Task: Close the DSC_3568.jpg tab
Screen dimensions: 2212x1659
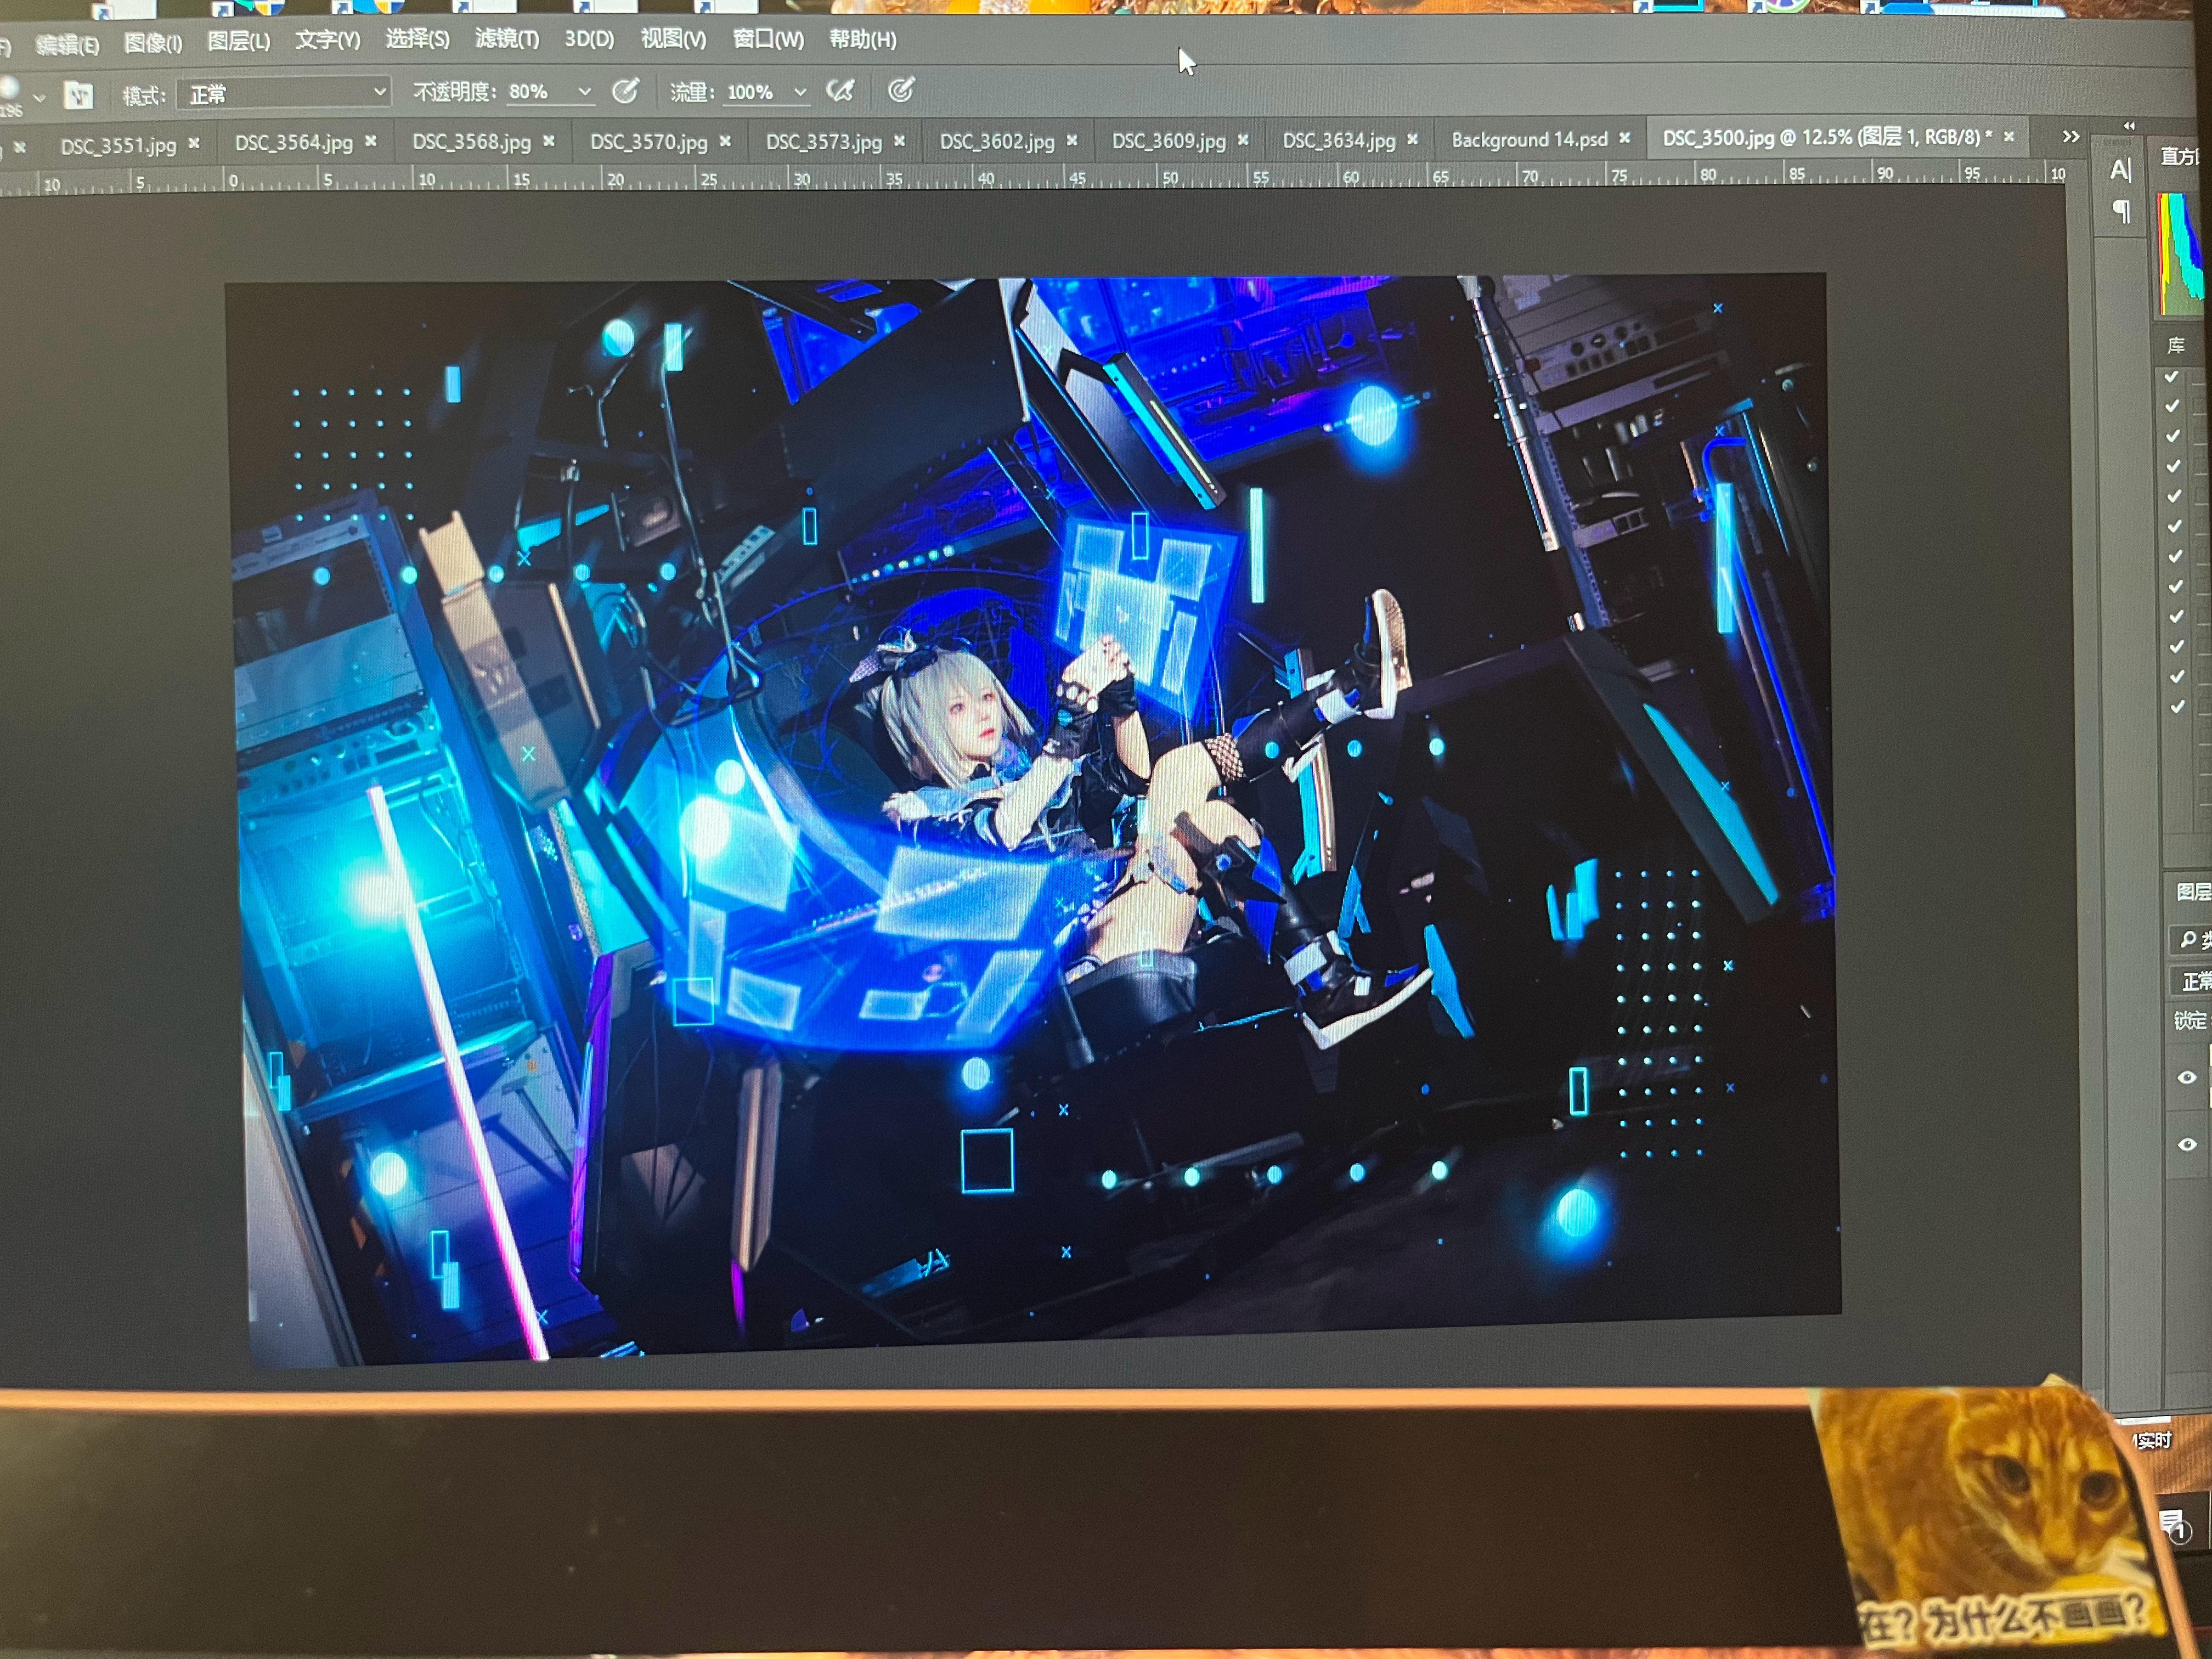Action: (549, 142)
